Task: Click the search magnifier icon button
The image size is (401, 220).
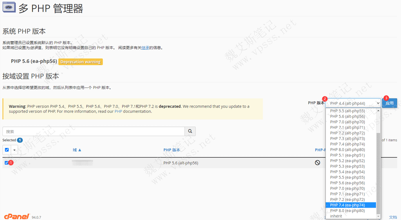Action: (x=190, y=131)
